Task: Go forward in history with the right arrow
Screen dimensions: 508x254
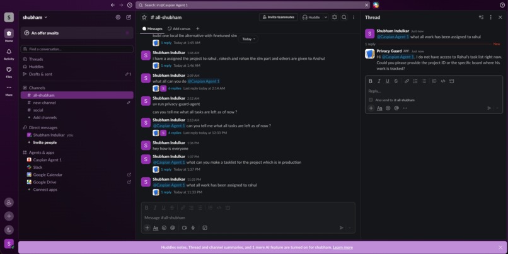Action: point(121,5)
